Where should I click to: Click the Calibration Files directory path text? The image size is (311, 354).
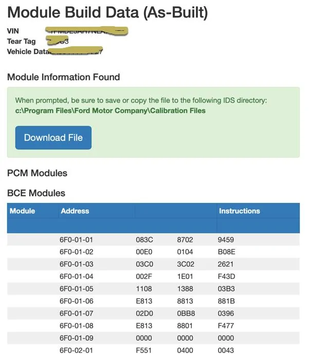pyautogui.click(x=110, y=110)
